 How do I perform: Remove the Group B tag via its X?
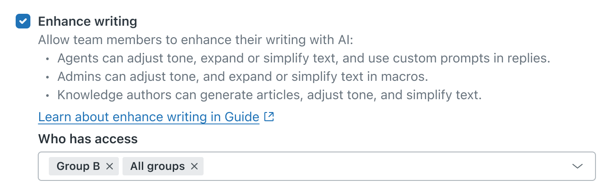click(x=110, y=166)
